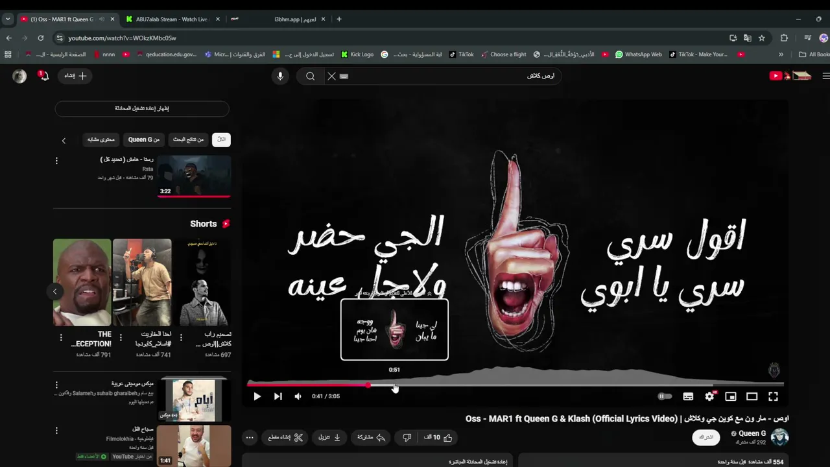This screenshot has height=467, width=830.
Task: Open a new browser tab
Action: (x=338, y=19)
